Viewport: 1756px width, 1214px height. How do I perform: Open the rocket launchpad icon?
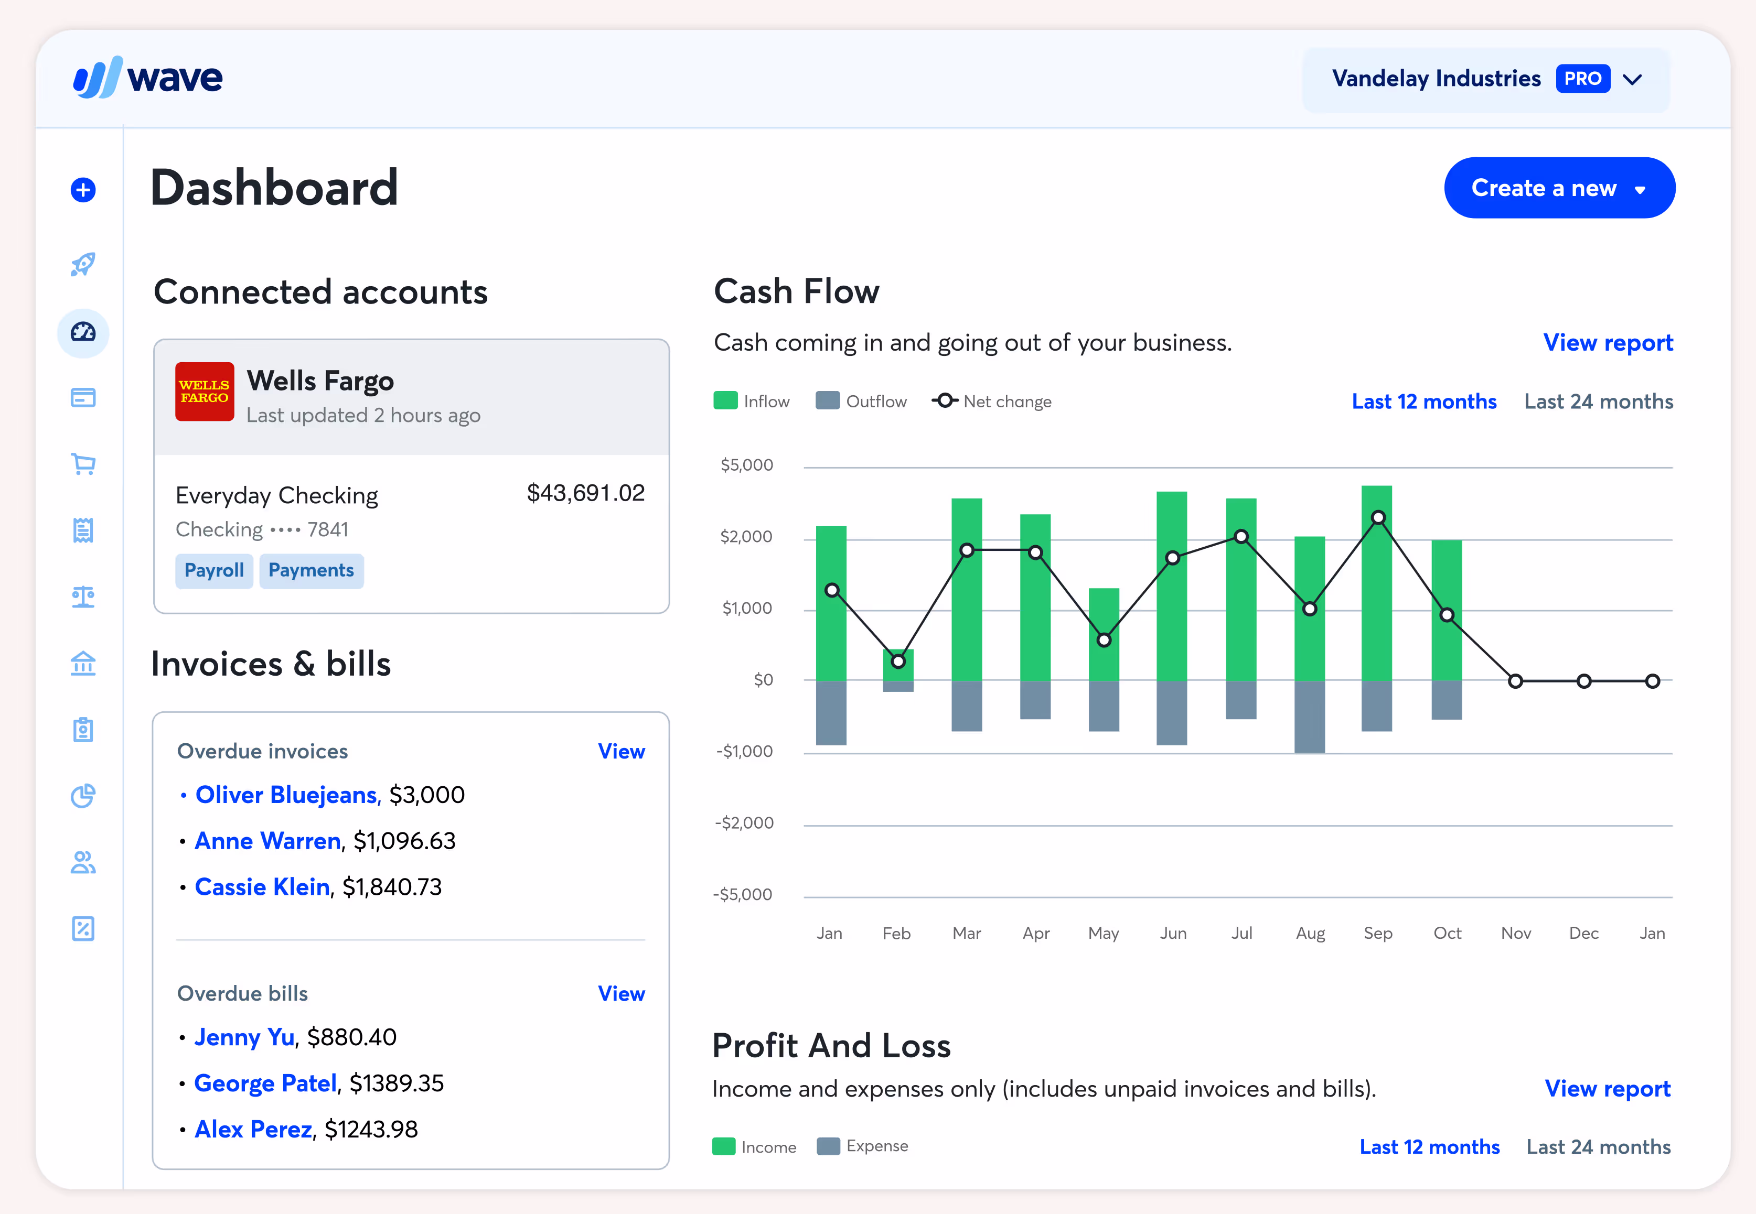pyautogui.click(x=83, y=265)
